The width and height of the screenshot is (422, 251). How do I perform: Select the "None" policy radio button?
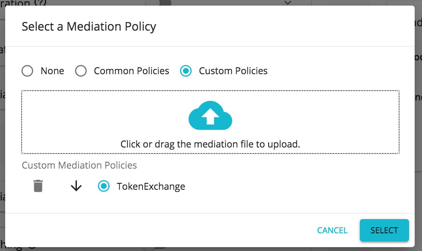(x=27, y=71)
